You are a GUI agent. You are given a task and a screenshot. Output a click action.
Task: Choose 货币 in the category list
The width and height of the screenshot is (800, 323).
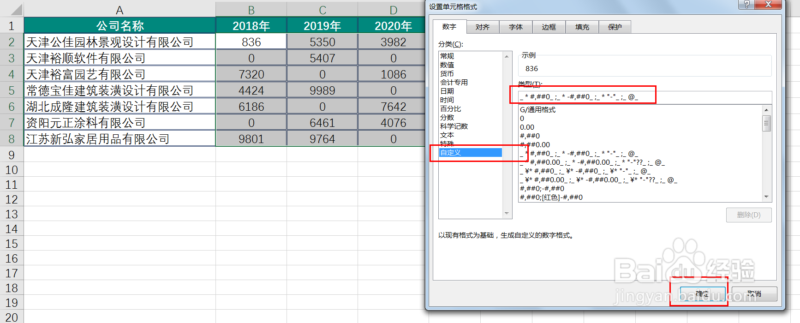[x=470, y=73]
